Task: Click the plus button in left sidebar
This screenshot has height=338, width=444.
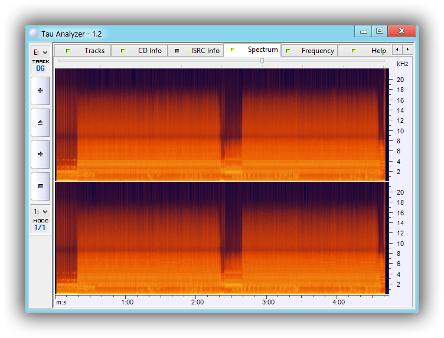Action: click(x=40, y=91)
